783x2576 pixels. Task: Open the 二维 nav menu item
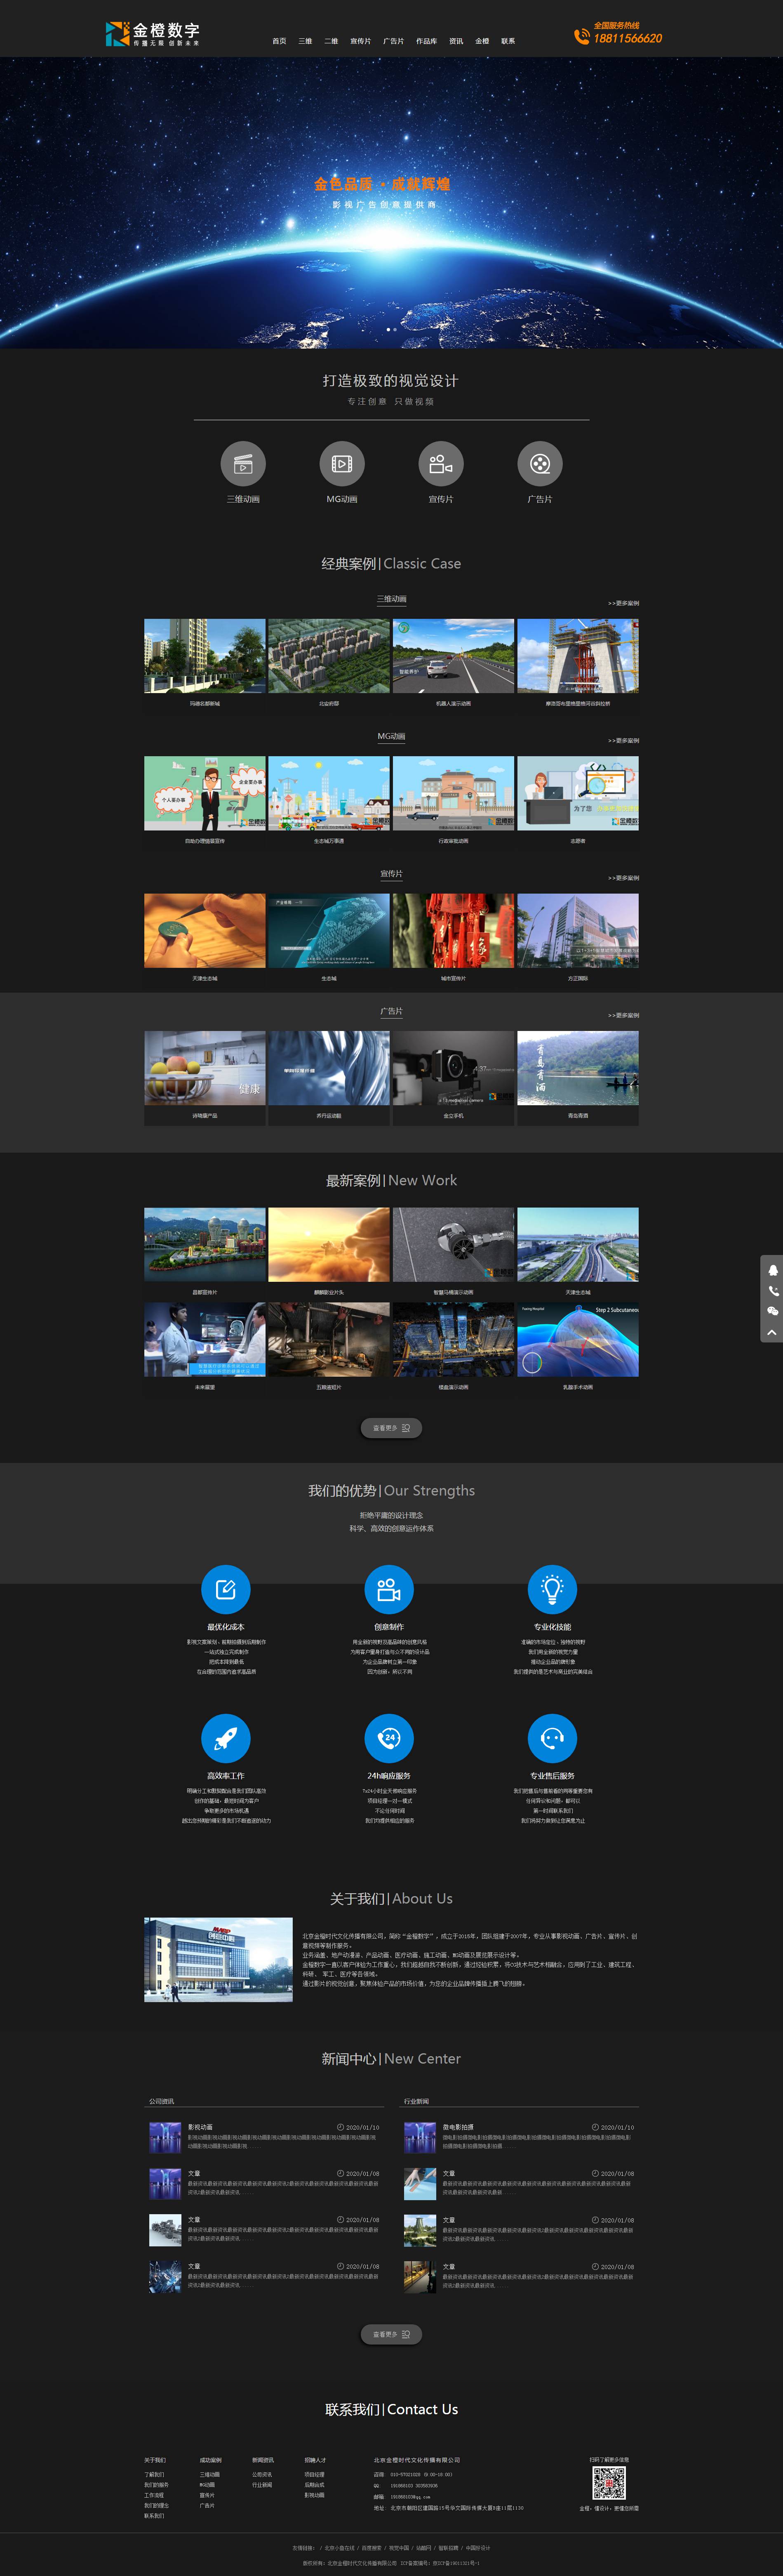pyautogui.click(x=331, y=41)
